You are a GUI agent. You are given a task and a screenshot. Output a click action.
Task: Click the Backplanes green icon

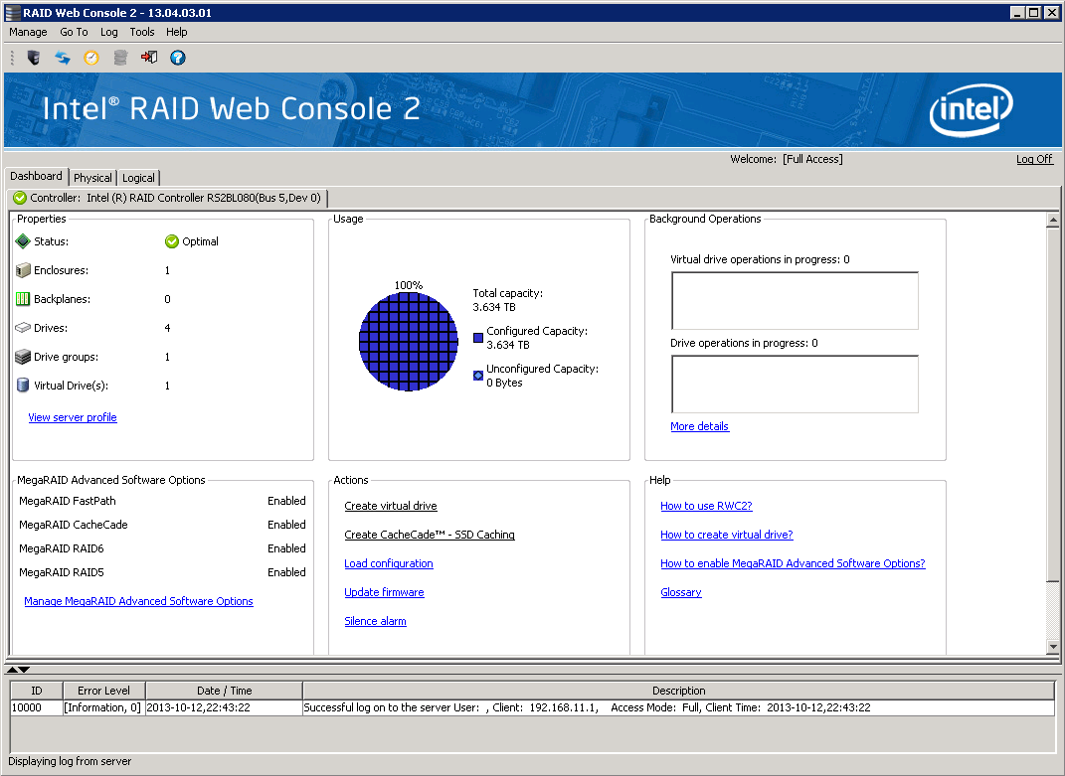23,299
